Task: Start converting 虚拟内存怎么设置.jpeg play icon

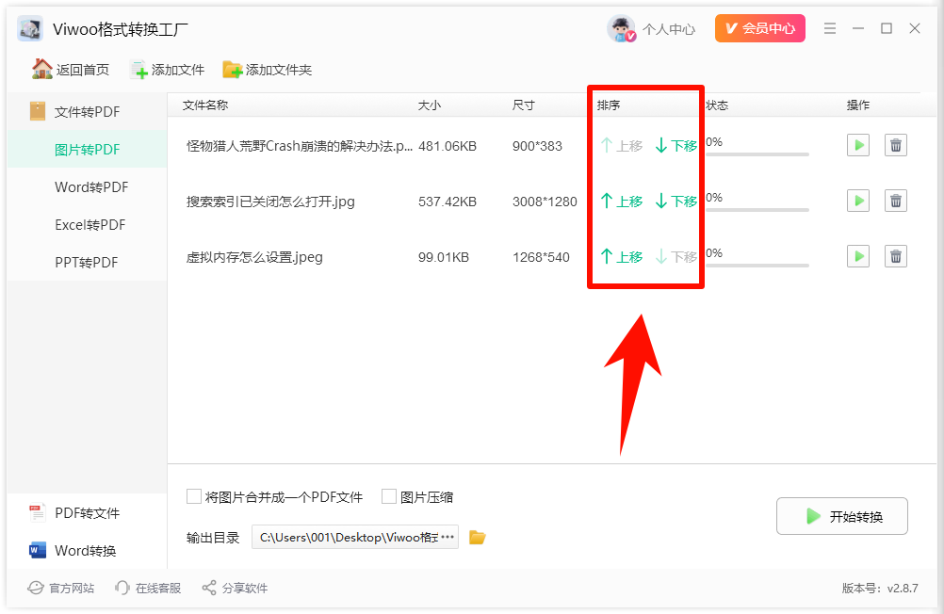Action: tap(858, 256)
